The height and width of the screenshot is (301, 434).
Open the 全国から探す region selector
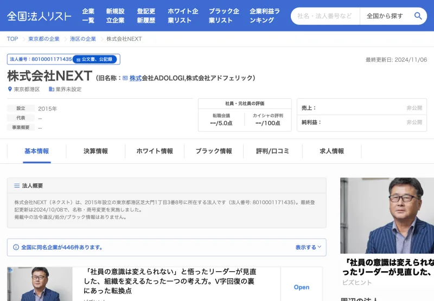(x=385, y=16)
